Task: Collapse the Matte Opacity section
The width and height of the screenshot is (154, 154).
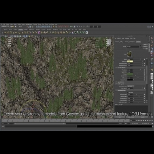Action: pyautogui.click(x=116, y=84)
